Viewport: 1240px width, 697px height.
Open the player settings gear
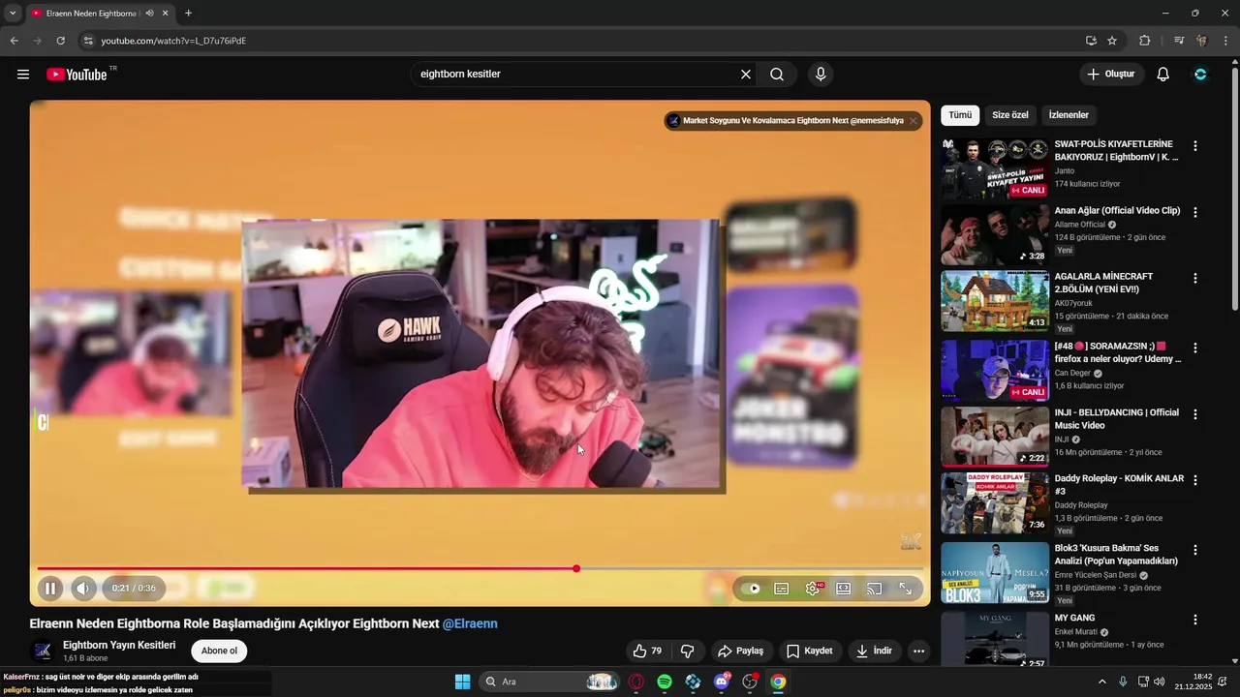point(813,589)
